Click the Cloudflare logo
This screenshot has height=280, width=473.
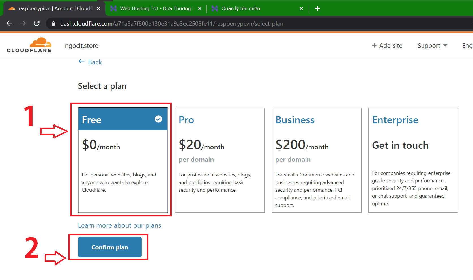29,45
